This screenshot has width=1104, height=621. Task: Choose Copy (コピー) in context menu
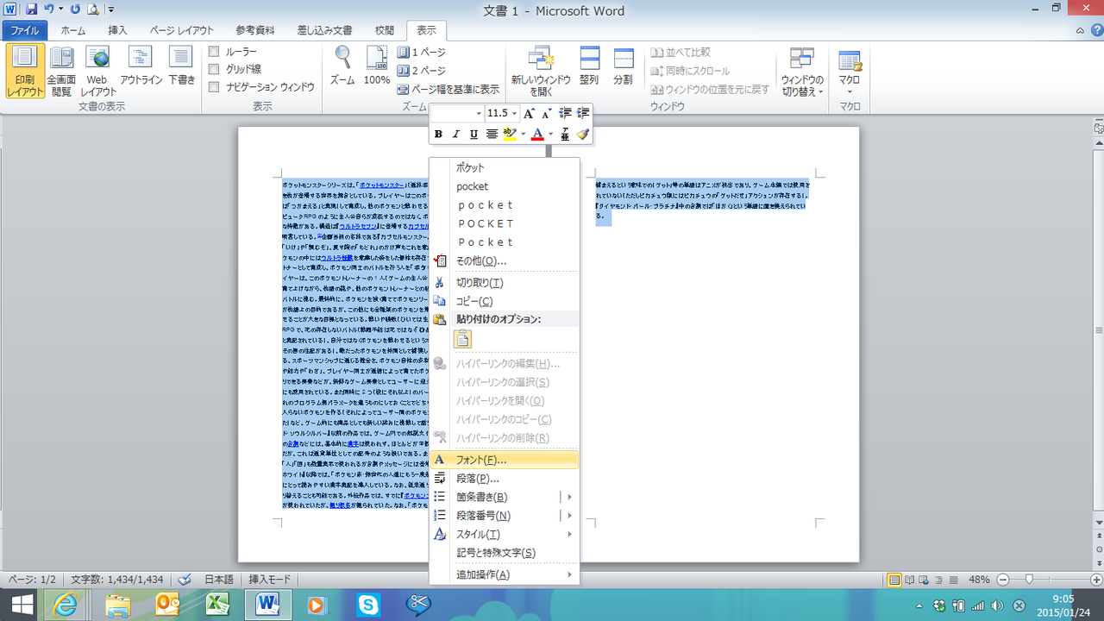(x=505, y=301)
